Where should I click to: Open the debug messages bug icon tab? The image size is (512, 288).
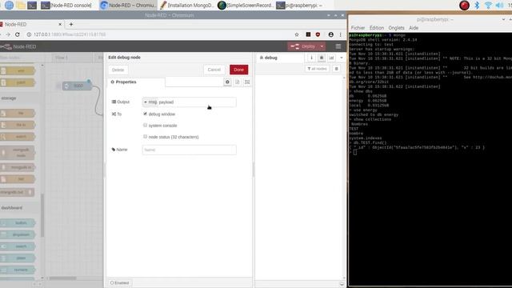tap(322, 58)
